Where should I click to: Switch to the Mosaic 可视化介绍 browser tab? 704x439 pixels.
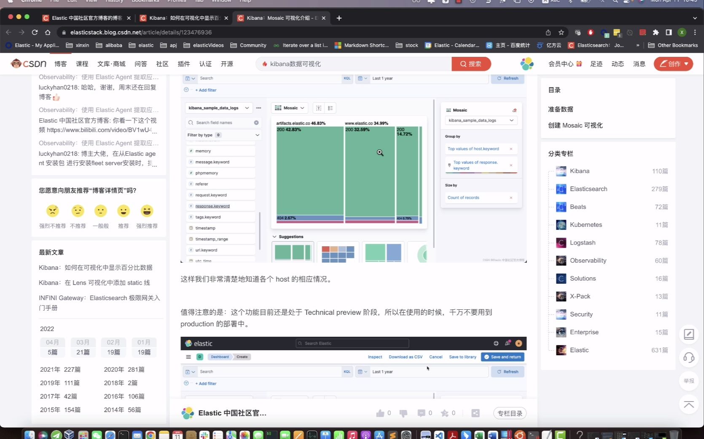coord(278,18)
